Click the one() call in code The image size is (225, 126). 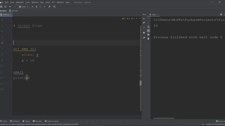(18, 72)
